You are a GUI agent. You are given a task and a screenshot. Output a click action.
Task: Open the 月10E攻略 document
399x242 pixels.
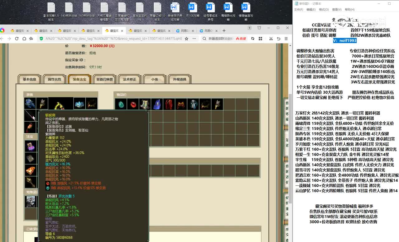[x=193, y=10]
